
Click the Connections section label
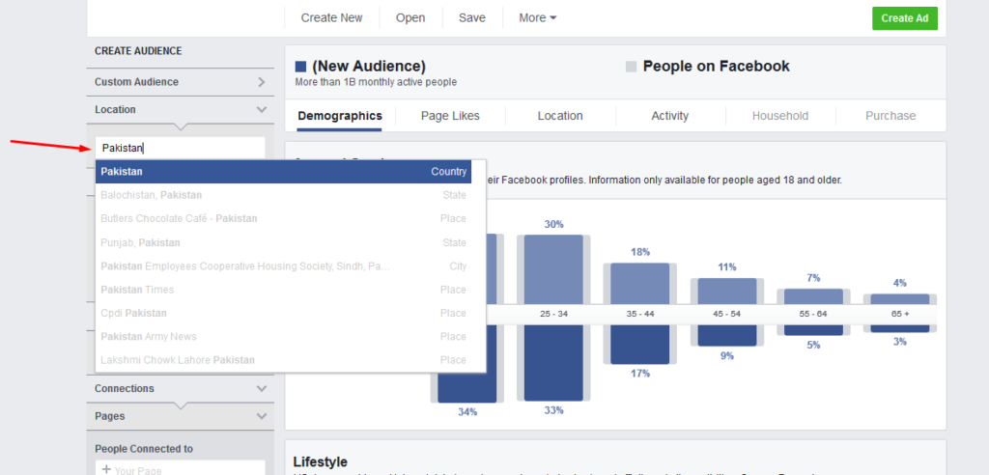125,388
